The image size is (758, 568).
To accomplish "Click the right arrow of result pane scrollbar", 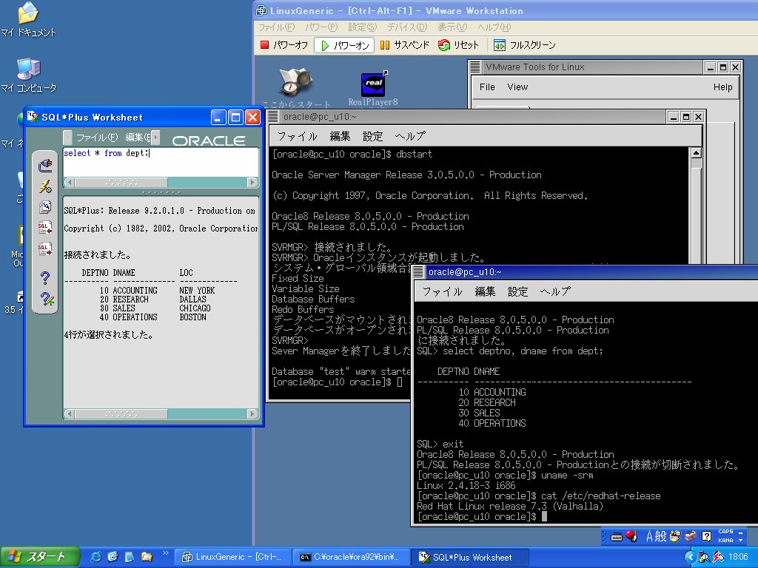I will (252, 414).
